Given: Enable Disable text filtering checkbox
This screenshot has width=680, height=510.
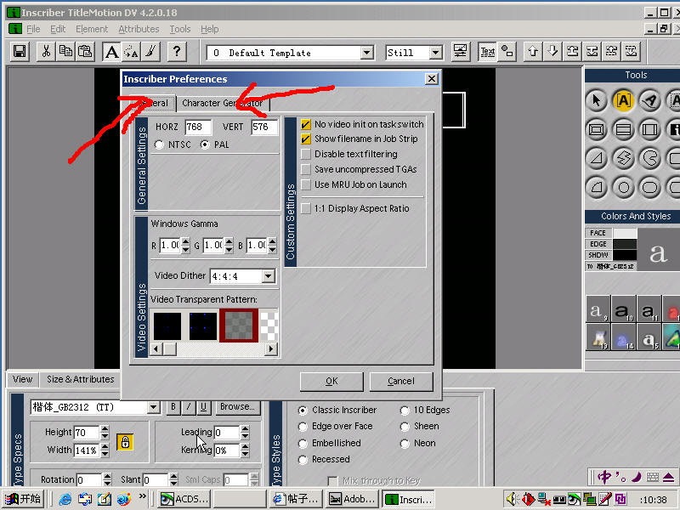Looking at the screenshot, I should [x=306, y=154].
